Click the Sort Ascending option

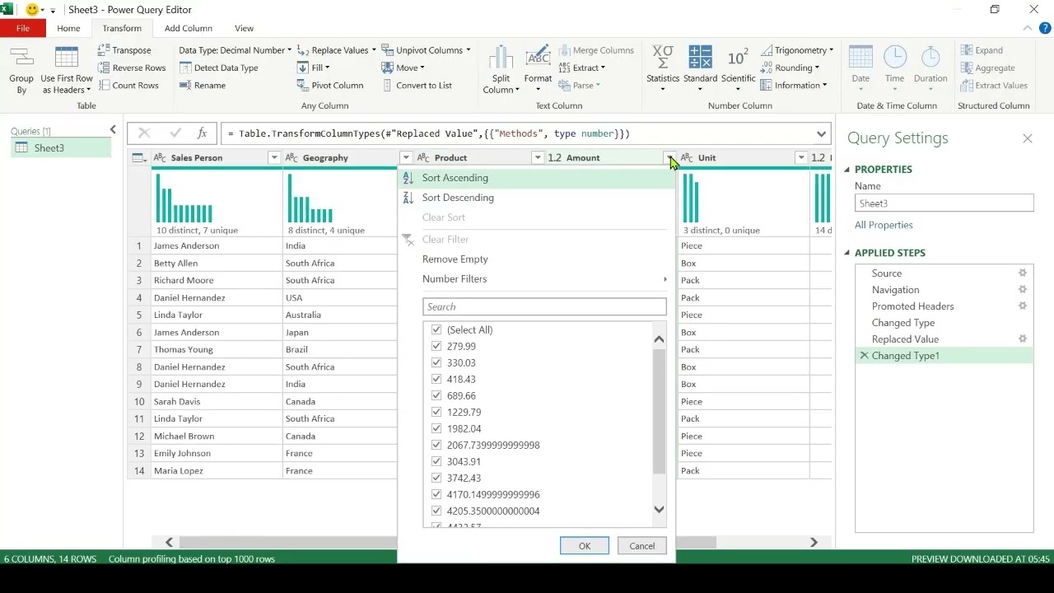click(536, 178)
